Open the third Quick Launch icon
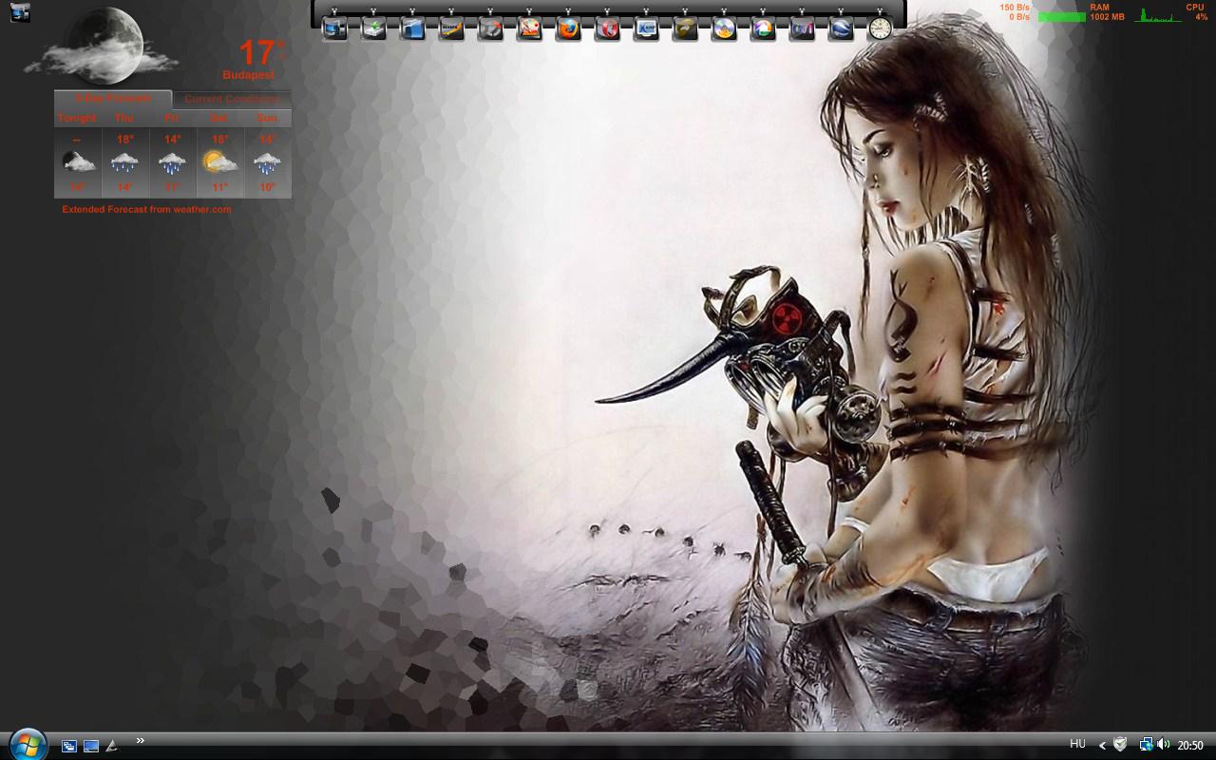1216x760 pixels. point(112,747)
